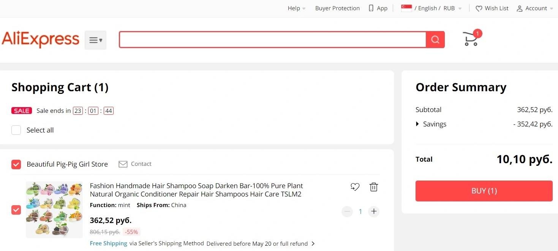
Task: Click the Singapore flag icon
Action: pos(406,8)
